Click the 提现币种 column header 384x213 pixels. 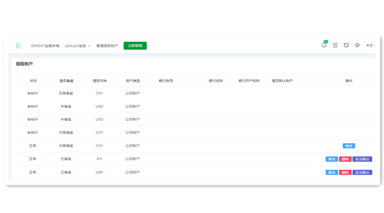click(100, 81)
